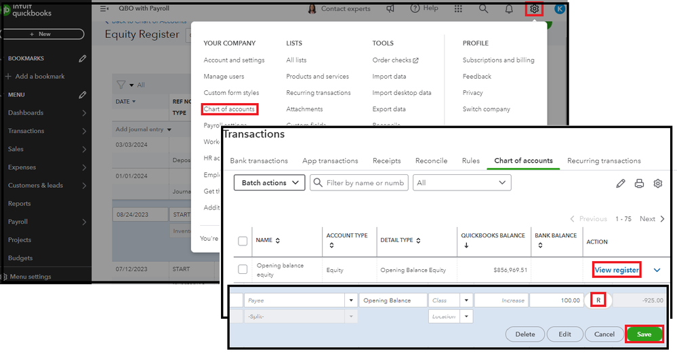Click the 08/24/2023 date field

click(x=140, y=214)
